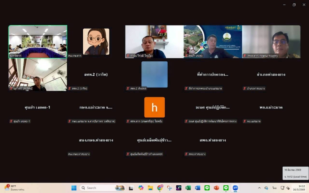The image size is (309, 193).
Task: Expand the hidden system tray icons chevron
Action: pos(259,188)
